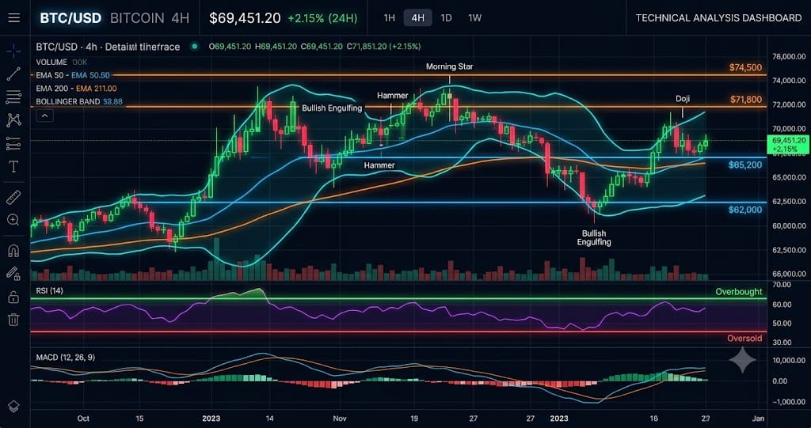Click the Bullish Engulfing label below the January low

tap(594, 238)
